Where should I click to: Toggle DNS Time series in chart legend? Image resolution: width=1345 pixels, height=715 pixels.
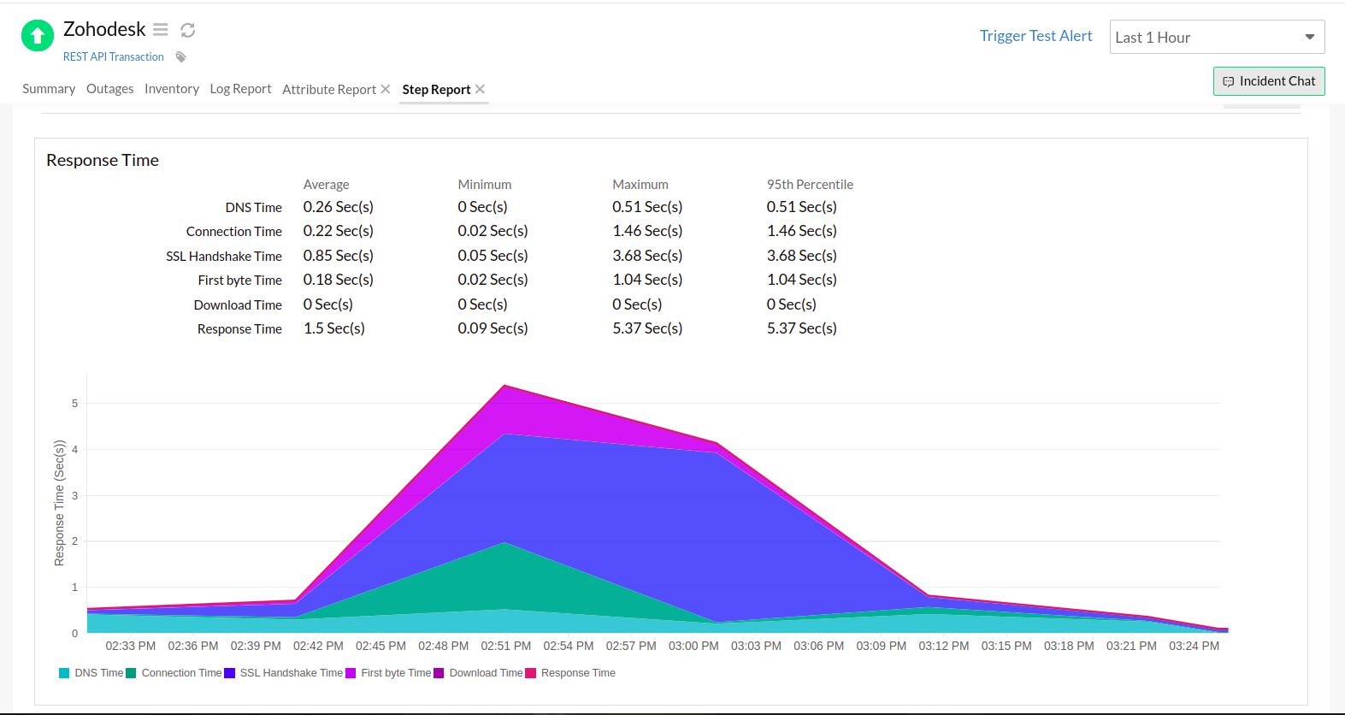pyautogui.click(x=91, y=673)
